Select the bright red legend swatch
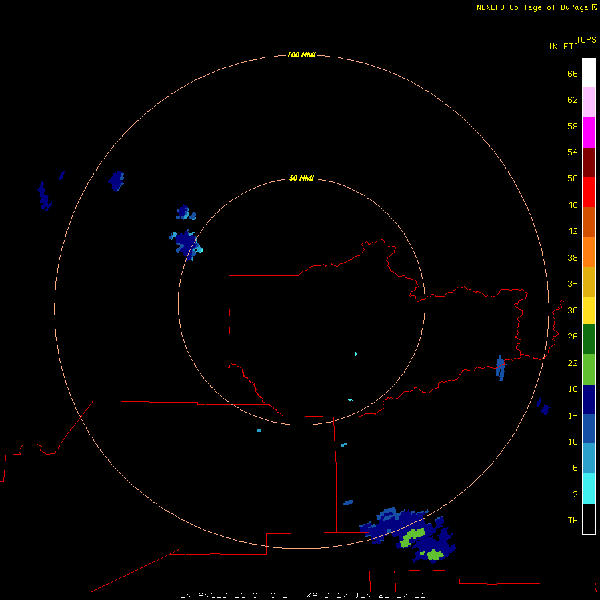This screenshot has width=600, height=600. click(589, 192)
